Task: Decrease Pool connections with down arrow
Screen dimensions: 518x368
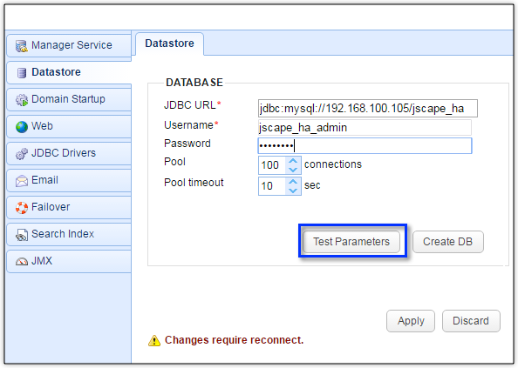Action: point(293,170)
